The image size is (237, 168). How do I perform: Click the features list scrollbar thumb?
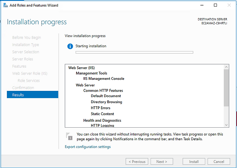226,88
